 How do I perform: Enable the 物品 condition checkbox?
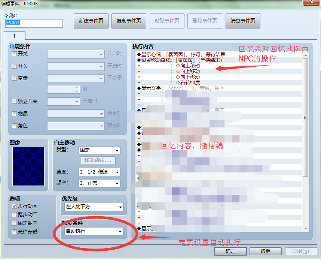(14, 114)
